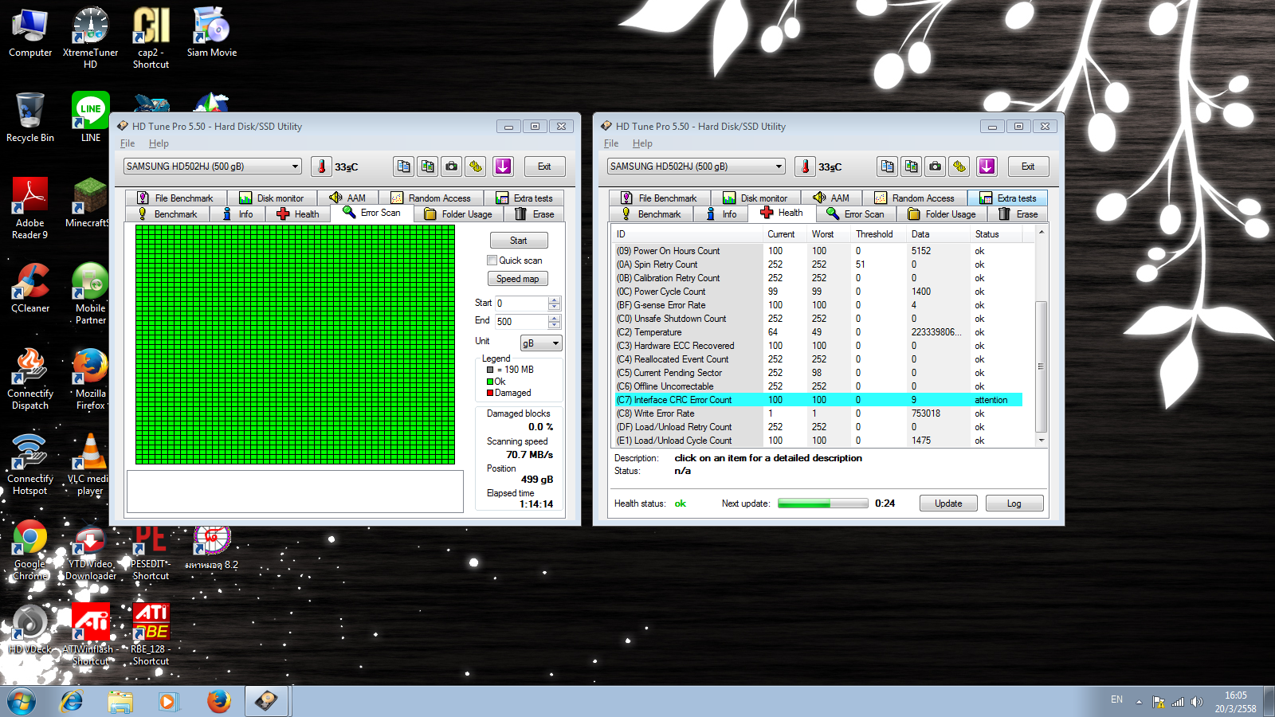
Task: Click HD Tune Pro taskbar button
Action: 266,701
